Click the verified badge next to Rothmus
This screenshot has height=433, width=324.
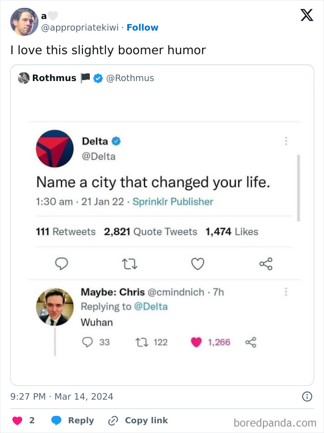pyautogui.click(x=98, y=78)
